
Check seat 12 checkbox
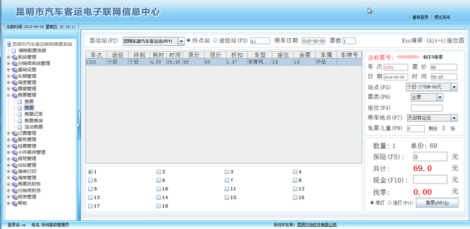click(x=296, y=189)
